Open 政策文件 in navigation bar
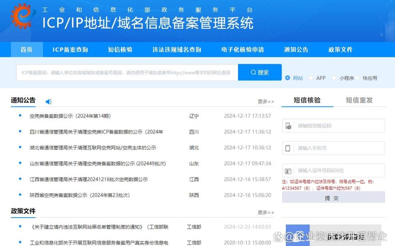The height and width of the screenshot is (246, 395). (340, 49)
